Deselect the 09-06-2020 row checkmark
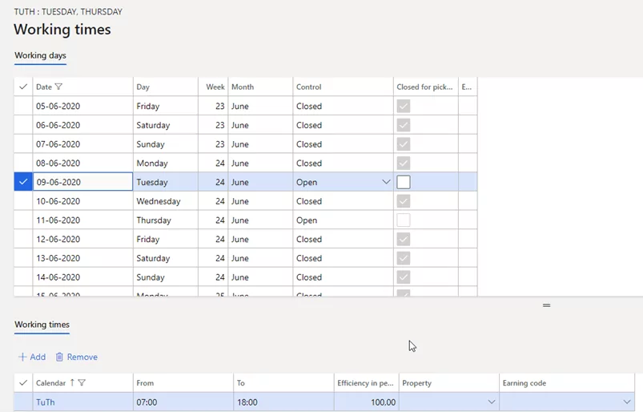Viewport: 643px width, 412px height. [x=23, y=182]
